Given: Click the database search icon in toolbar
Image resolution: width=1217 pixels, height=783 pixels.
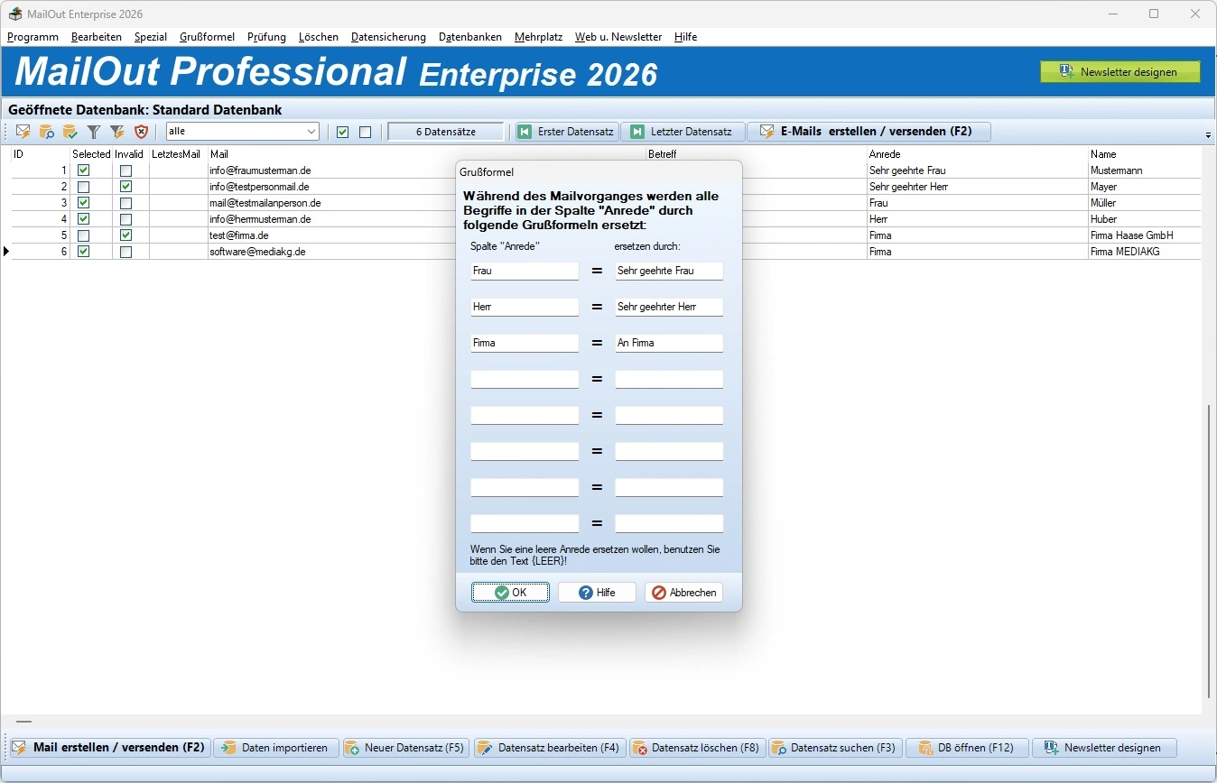Looking at the screenshot, I should [47, 132].
